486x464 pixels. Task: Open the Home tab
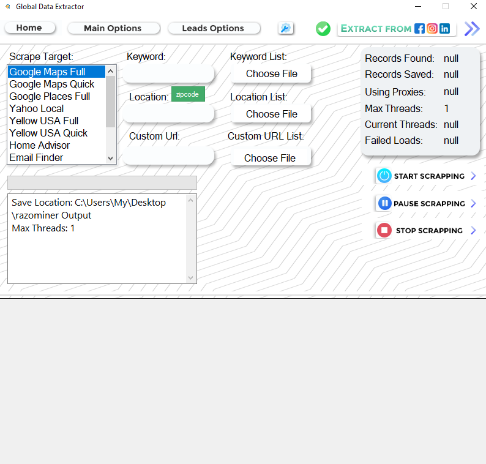tap(30, 28)
